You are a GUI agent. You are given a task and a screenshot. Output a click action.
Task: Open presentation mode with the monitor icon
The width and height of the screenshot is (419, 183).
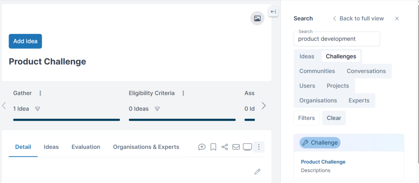click(x=248, y=147)
